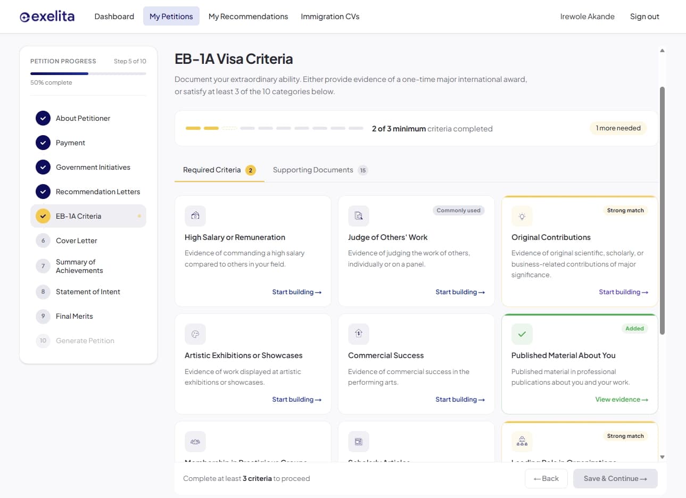686x498 pixels.
Task: View evidence for Published Material About You
Action: point(621,399)
